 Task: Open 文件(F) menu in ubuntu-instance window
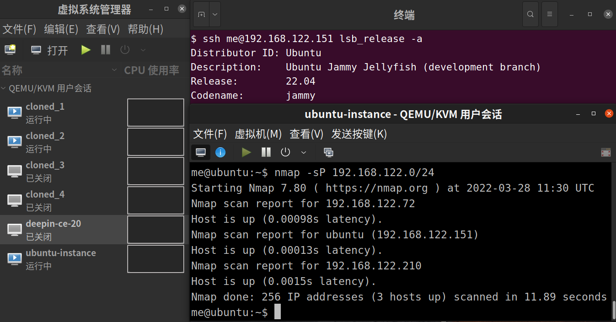210,134
